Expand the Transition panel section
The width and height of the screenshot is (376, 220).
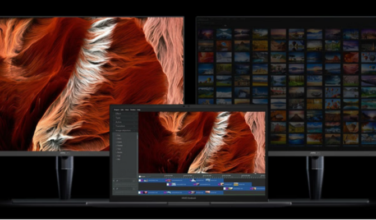click(125, 126)
